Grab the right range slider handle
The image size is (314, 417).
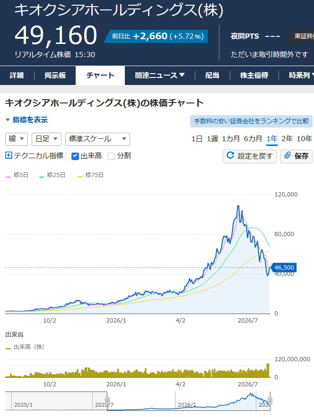click(x=270, y=401)
